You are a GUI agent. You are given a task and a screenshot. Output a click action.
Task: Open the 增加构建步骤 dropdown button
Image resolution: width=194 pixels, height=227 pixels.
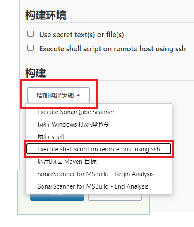click(x=58, y=95)
